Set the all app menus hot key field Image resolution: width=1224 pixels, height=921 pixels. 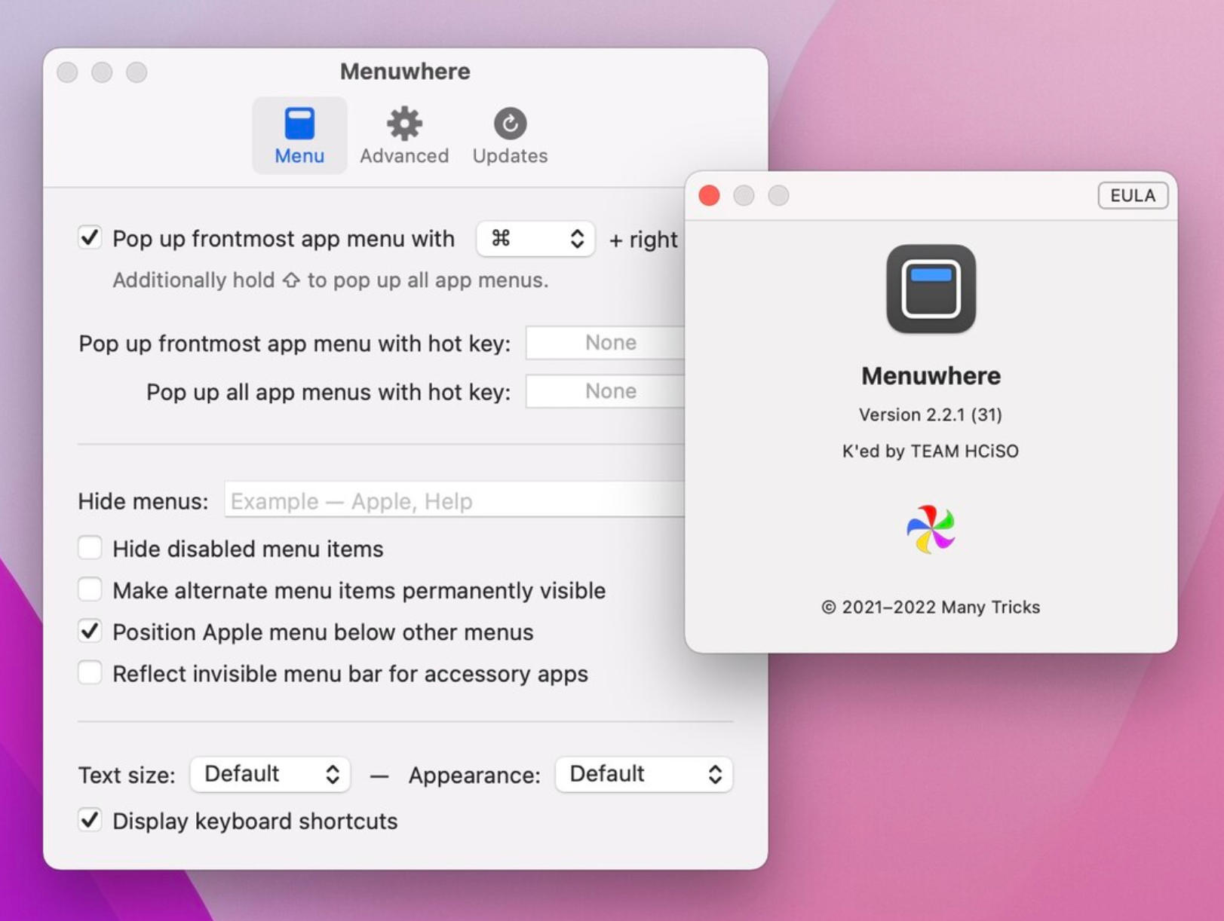[606, 391]
